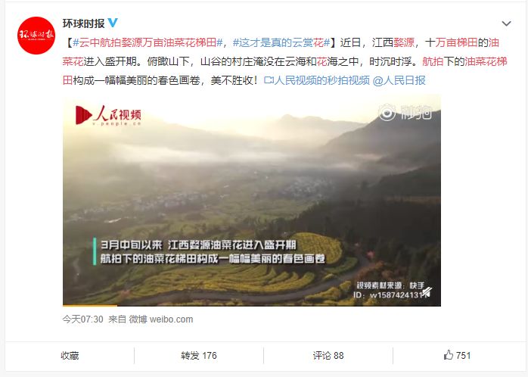Open the 人民视频的秒拍视频 link
Image resolution: width=528 pixels, height=377 pixels.
click(x=316, y=80)
